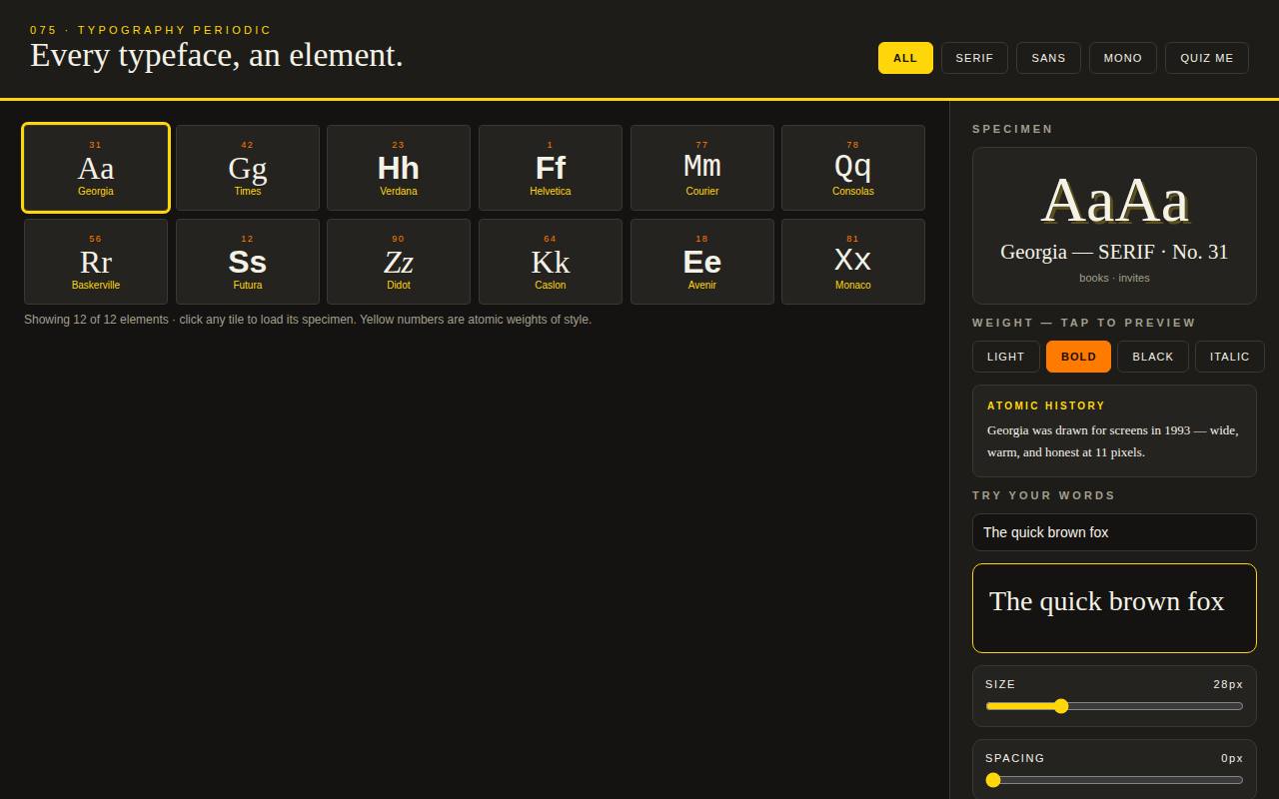Choose the Courier Mm tile
The height and width of the screenshot is (799, 1279).
702,168
